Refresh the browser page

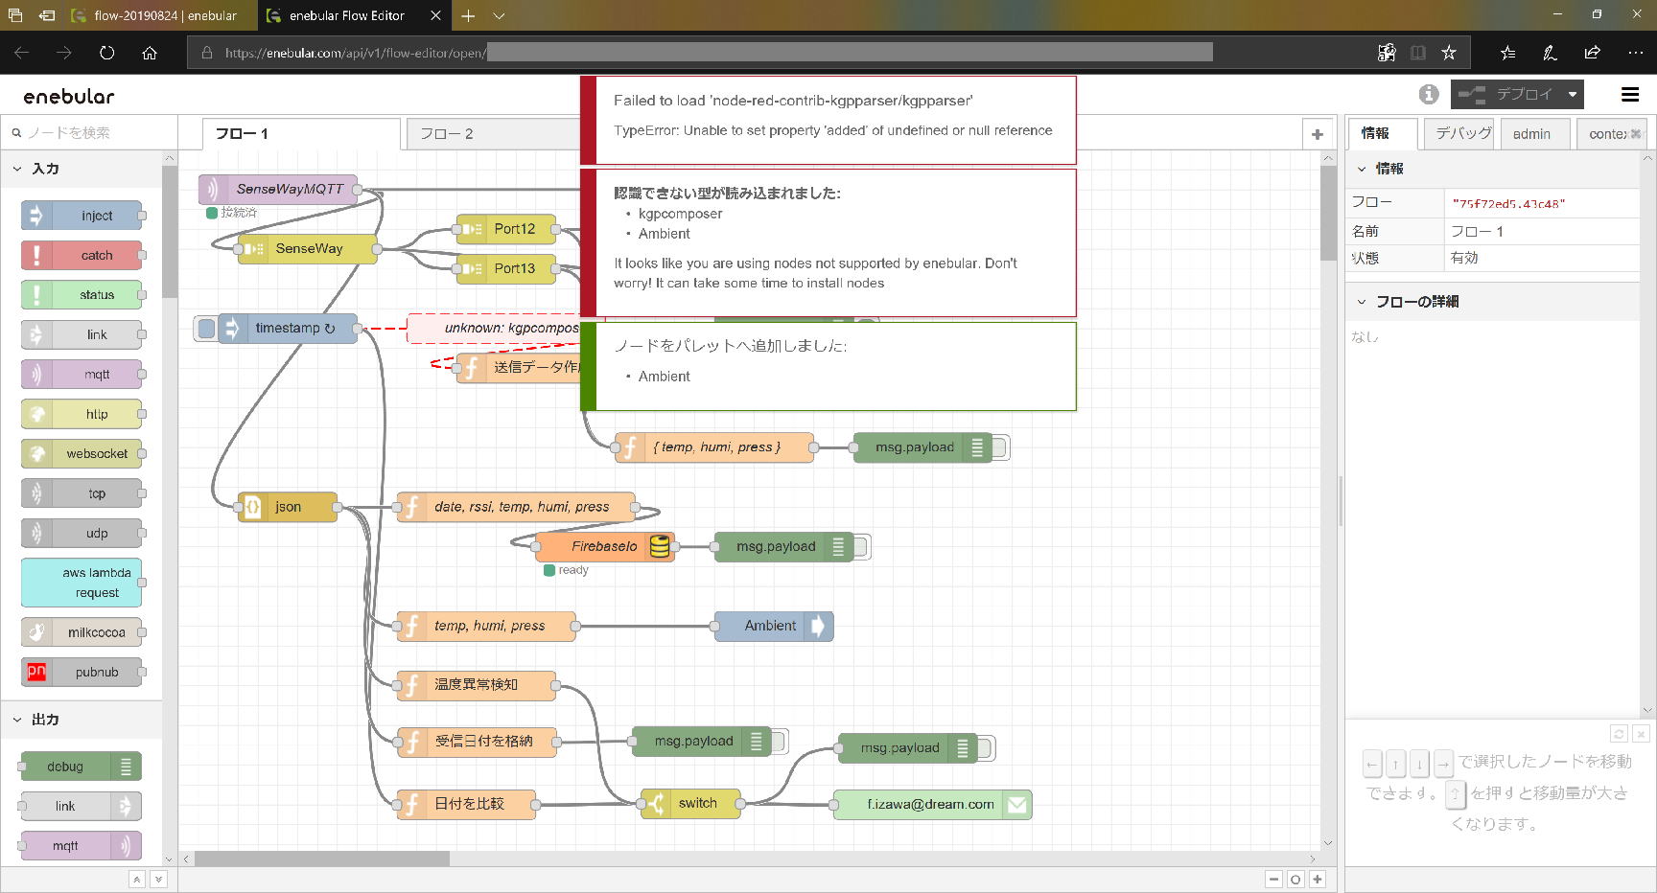[106, 53]
